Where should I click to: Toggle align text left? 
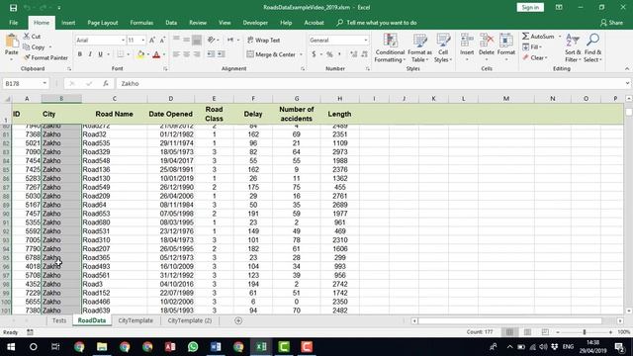[176, 54]
